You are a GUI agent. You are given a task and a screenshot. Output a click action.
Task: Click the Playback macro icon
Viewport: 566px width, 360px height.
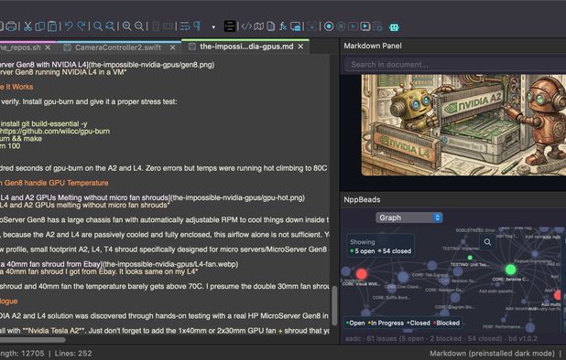point(353,26)
